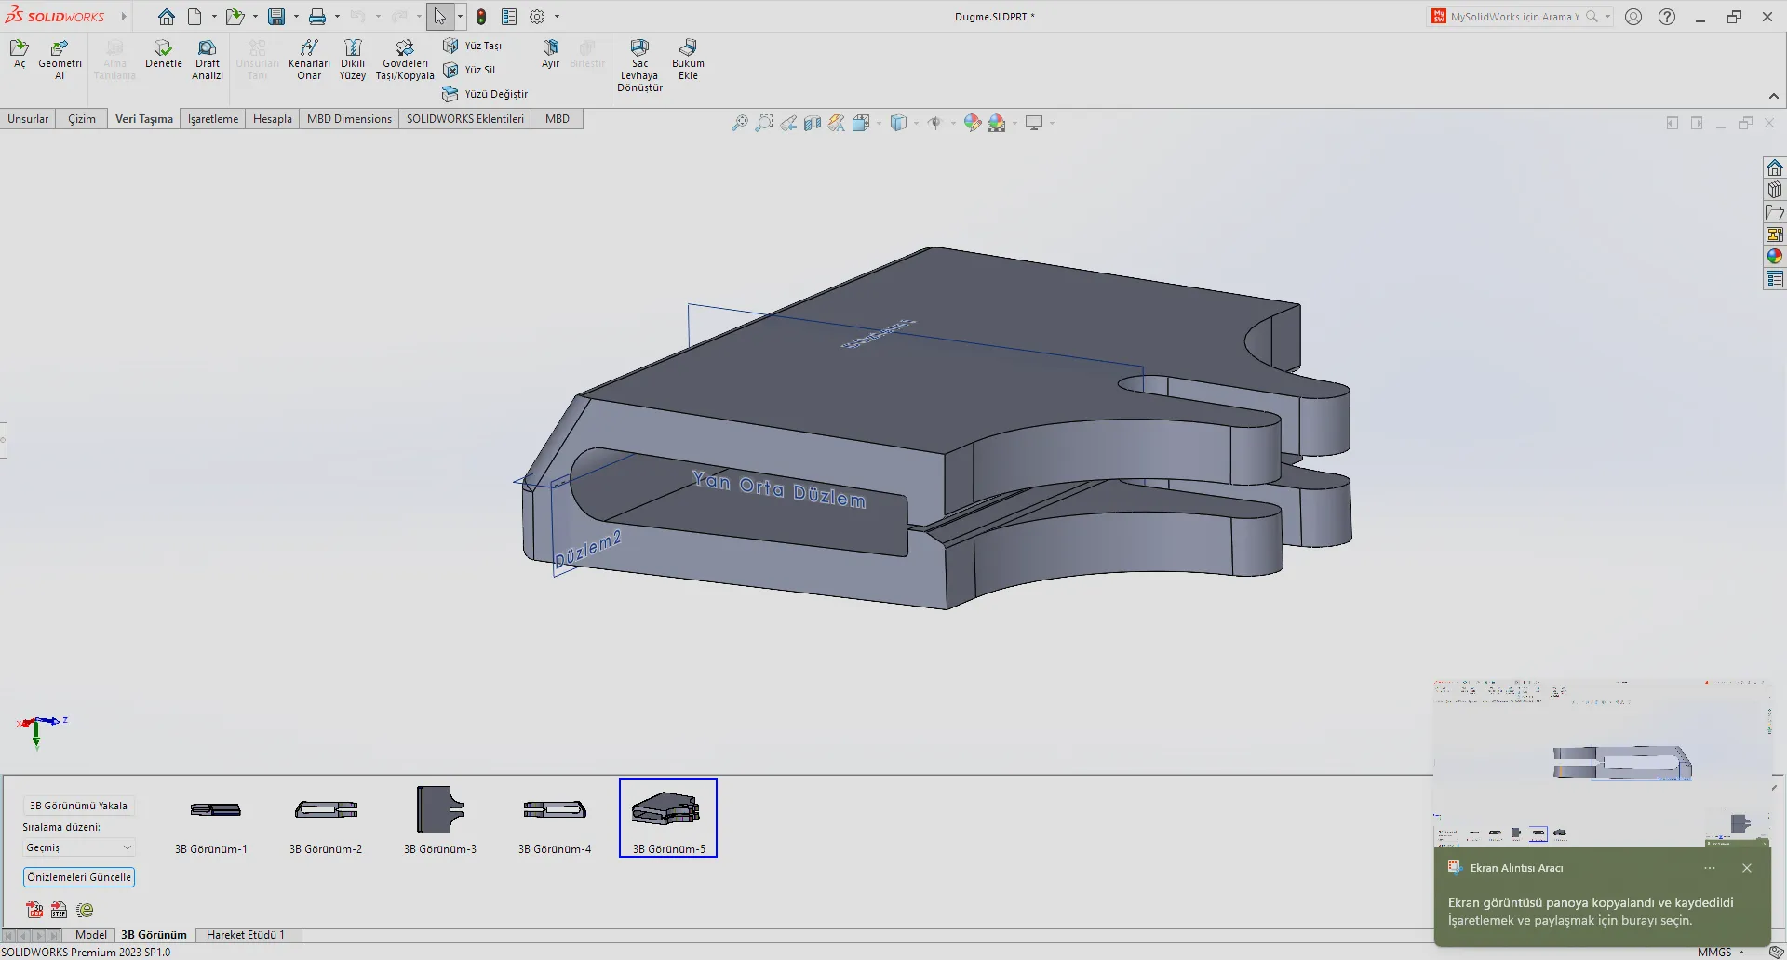The image size is (1787, 960).
Task: Run the Geometri Al tool
Action: tap(60, 60)
